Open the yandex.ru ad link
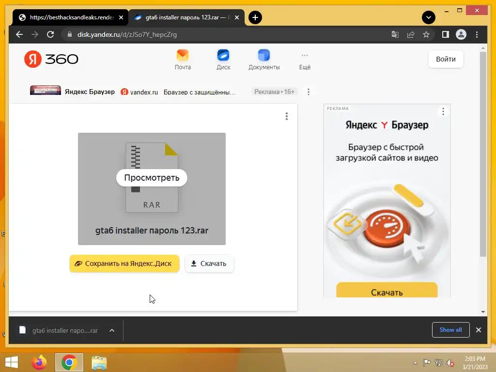496x372 pixels. [139, 92]
